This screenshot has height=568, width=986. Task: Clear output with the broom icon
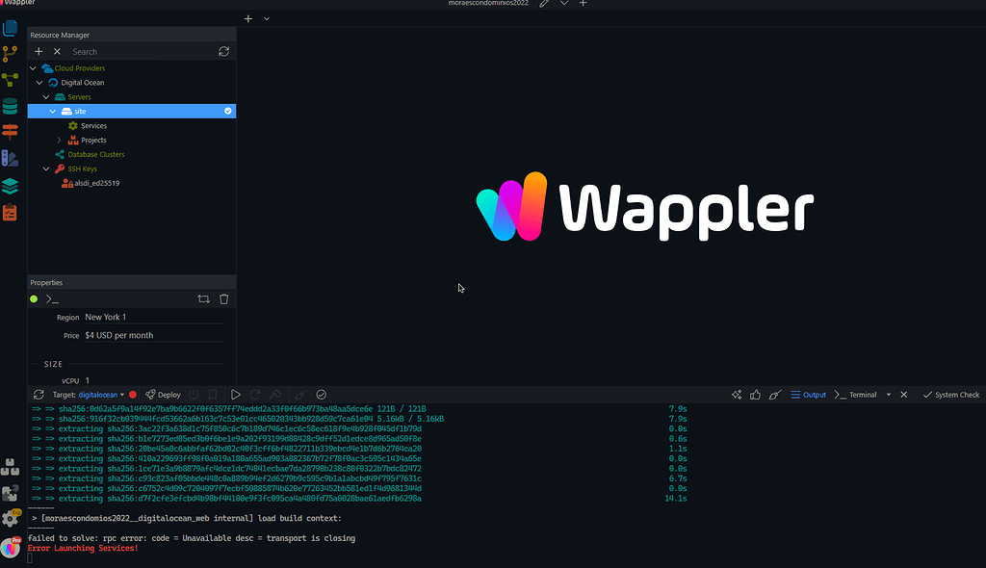[x=775, y=395]
